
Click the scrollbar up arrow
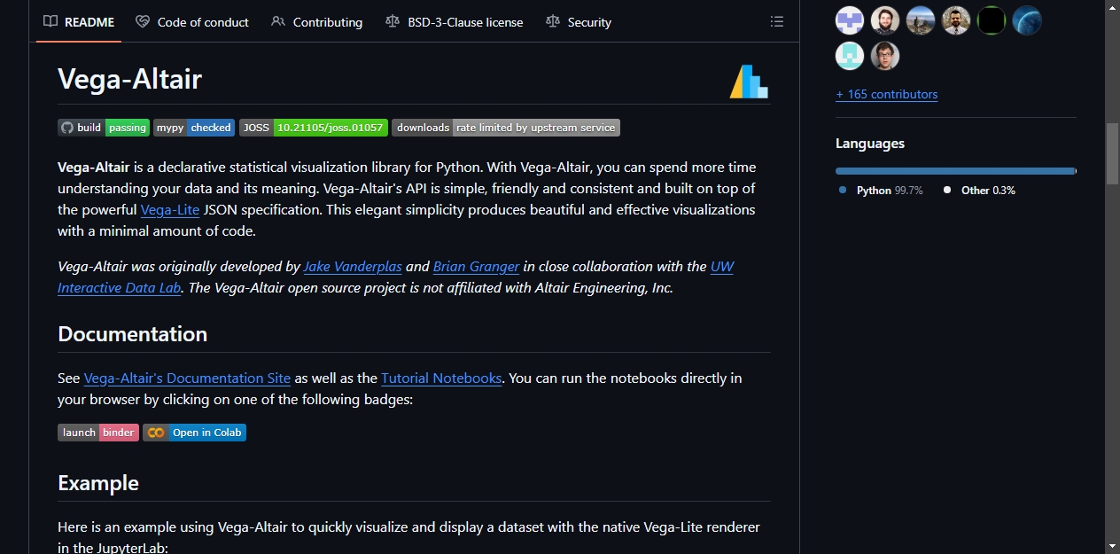(x=1112, y=7)
